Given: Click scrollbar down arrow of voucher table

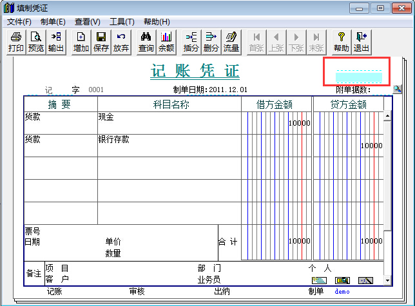Looking at the screenshot, I should point(387,281).
